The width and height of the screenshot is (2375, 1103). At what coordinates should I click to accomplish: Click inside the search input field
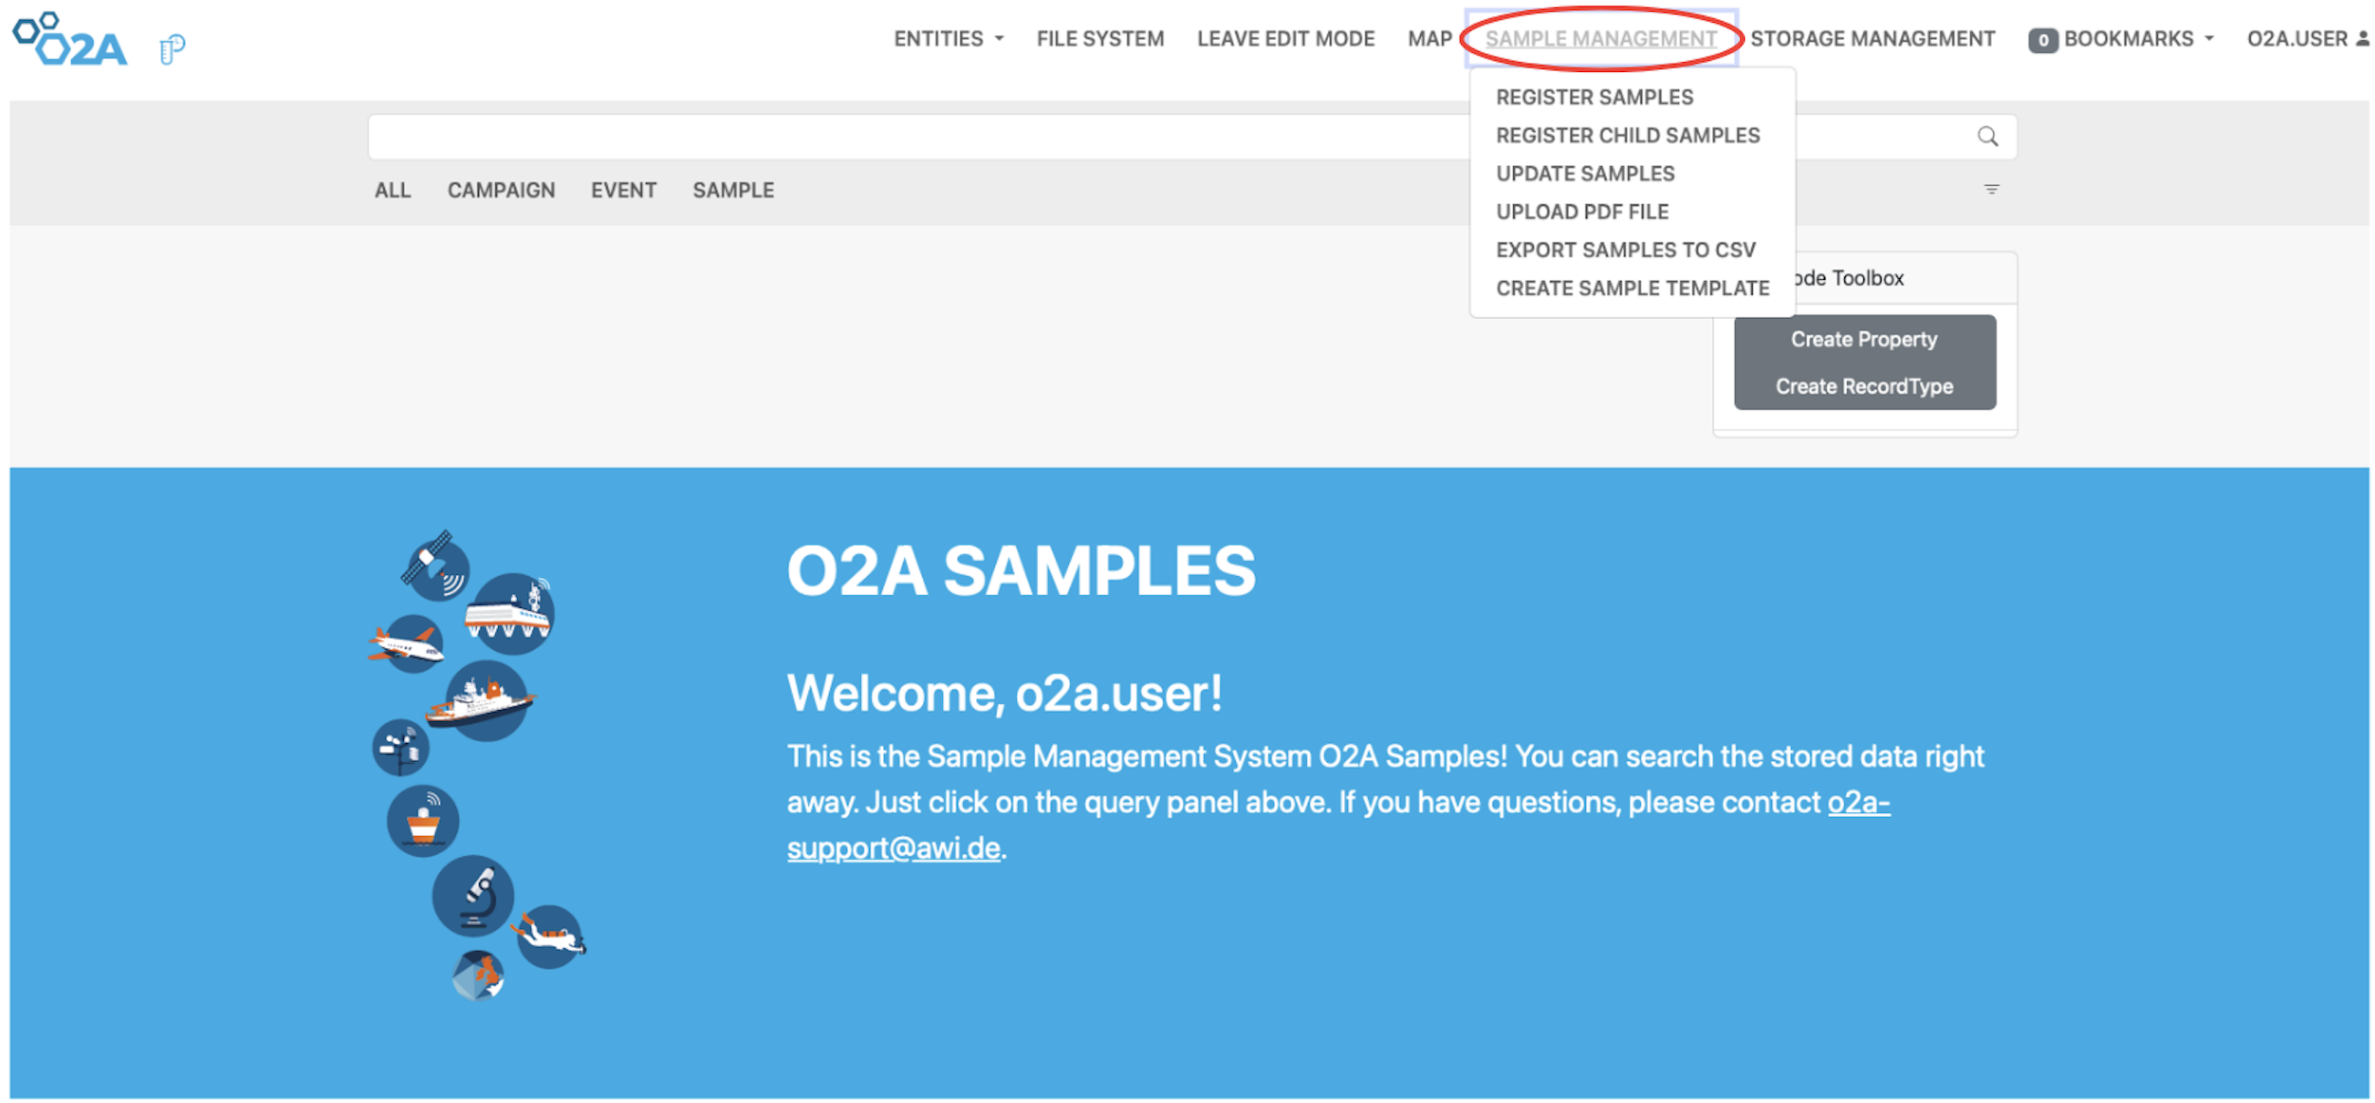coord(1106,137)
